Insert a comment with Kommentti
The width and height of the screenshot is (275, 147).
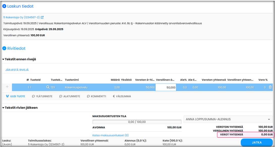96,96
